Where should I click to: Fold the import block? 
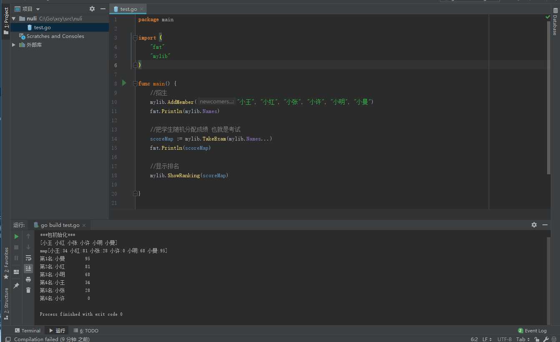coord(135,38)
